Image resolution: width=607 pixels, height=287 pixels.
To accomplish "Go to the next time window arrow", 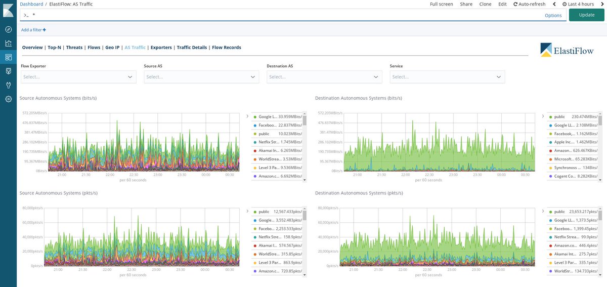I will (x=601, y=4).
